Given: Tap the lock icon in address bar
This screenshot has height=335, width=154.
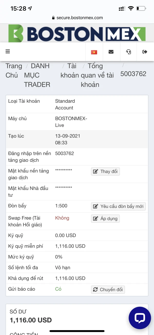Looking at the screenshot, I should point(53,18).
